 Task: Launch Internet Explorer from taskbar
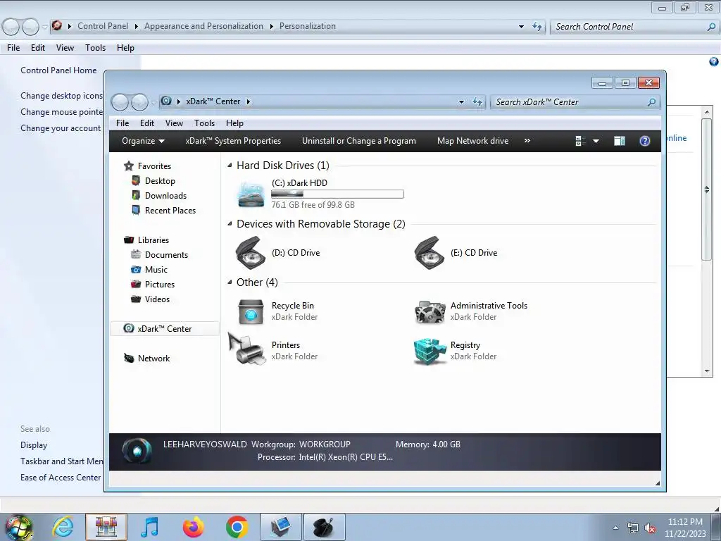(63, 527)
